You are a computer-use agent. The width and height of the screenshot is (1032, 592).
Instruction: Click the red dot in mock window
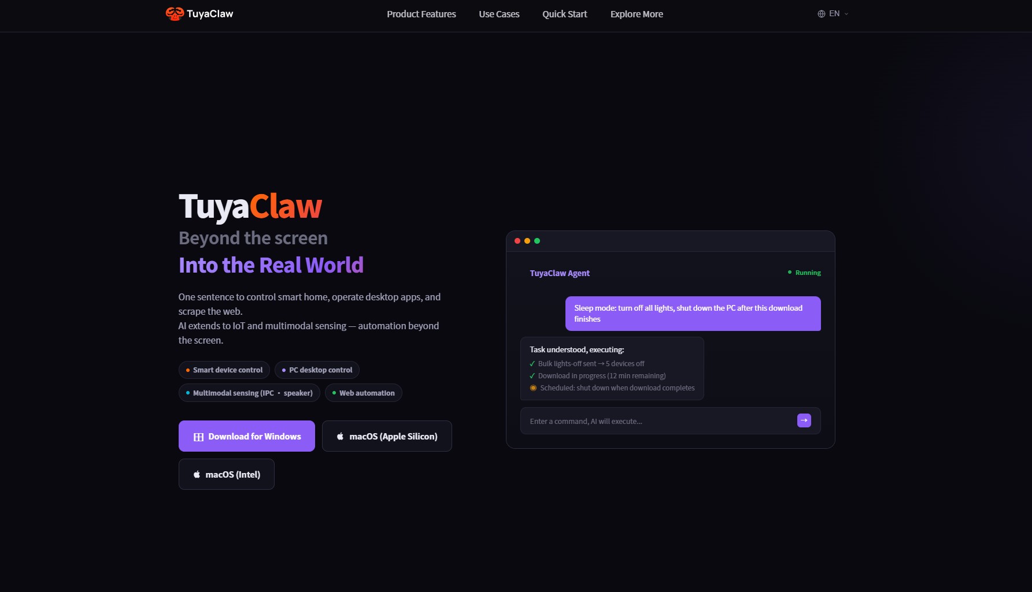(517, 241)
